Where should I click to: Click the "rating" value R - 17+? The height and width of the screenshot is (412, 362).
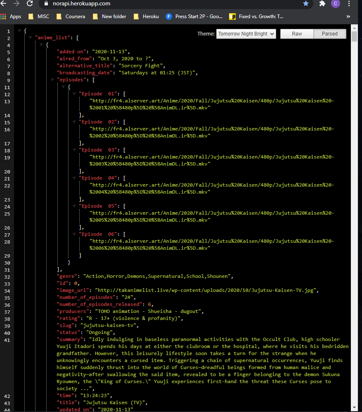tap(133, 318)
